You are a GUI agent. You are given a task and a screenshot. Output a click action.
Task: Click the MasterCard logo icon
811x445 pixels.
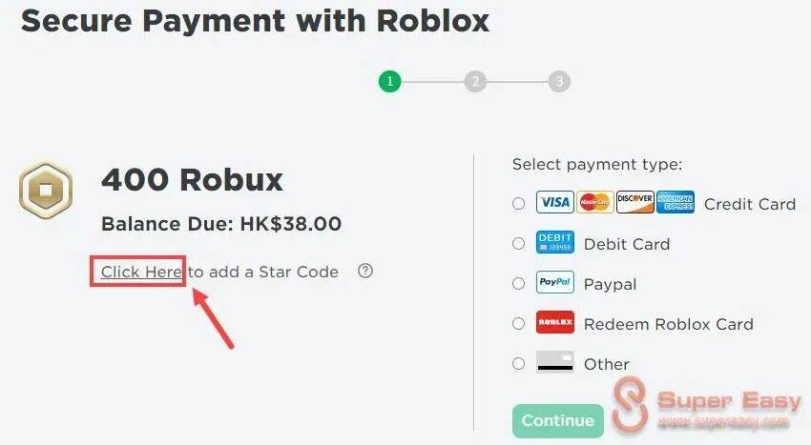point(594,202)
